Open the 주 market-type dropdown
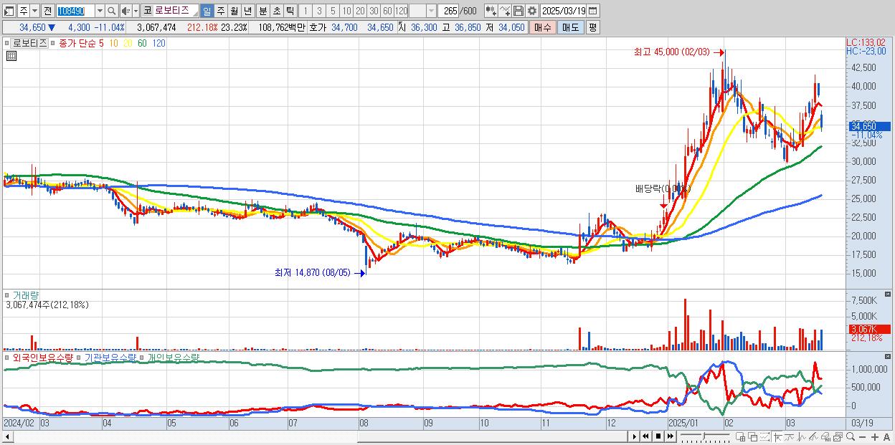895x445 pixels. tap(34, 11)
